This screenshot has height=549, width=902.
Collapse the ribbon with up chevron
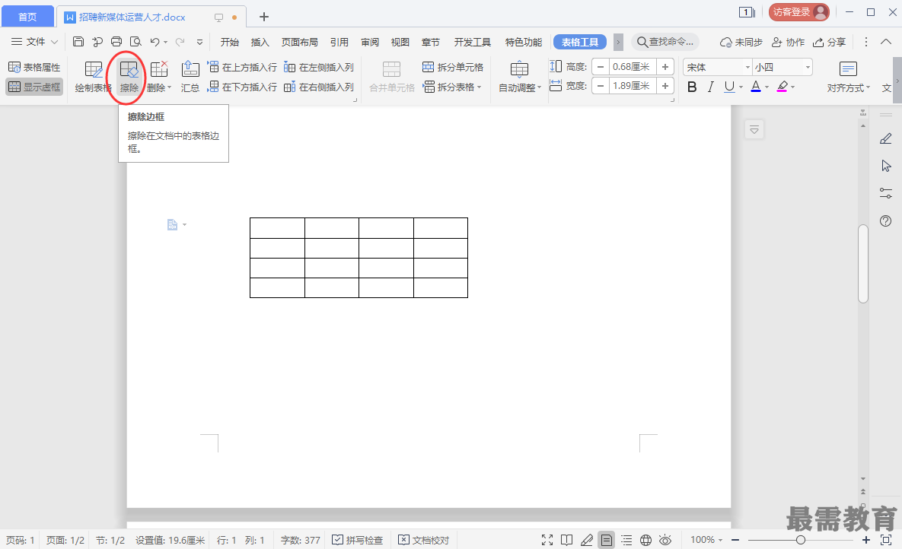pyautogui.click(x=886, y=41)
